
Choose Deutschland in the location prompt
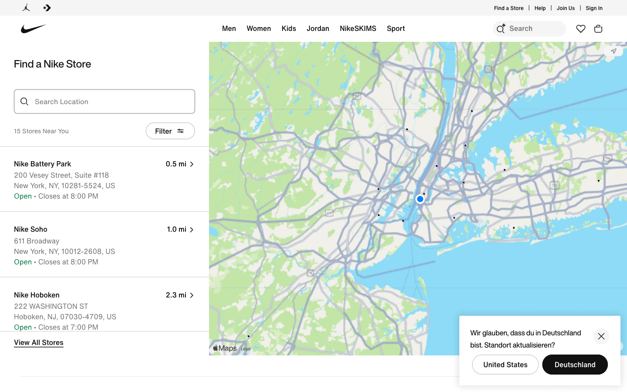click(x=575, y=365)
